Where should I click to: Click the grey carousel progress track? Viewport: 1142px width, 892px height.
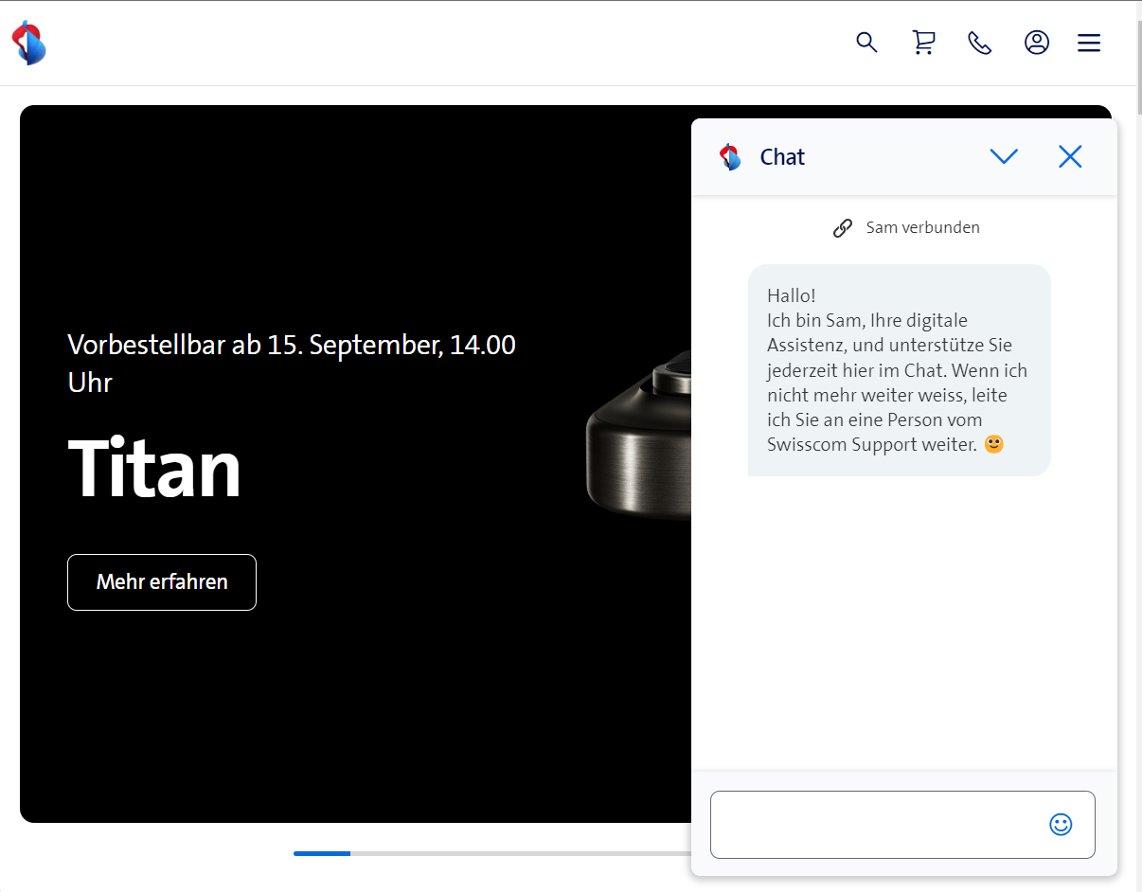[521, 853]
